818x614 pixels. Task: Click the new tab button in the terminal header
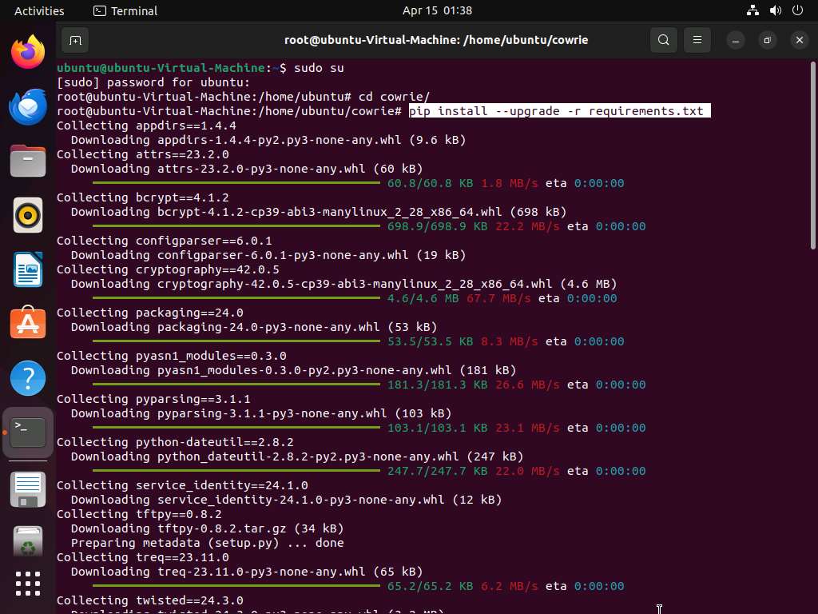pyautogui.click(x=75, y=40)
